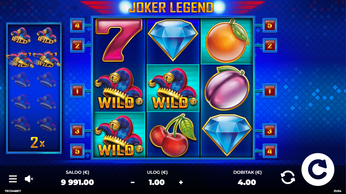Image resolution: width=346 pixels, height=194 pixels.
Task: Select payline 5 marker on left side
Action: pos(77,151)
